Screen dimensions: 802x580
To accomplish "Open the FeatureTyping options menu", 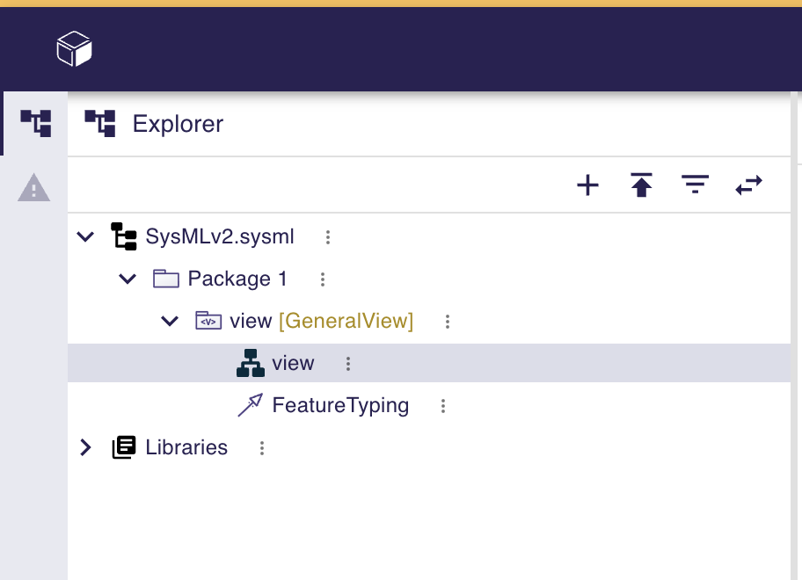I will [442, 405].
